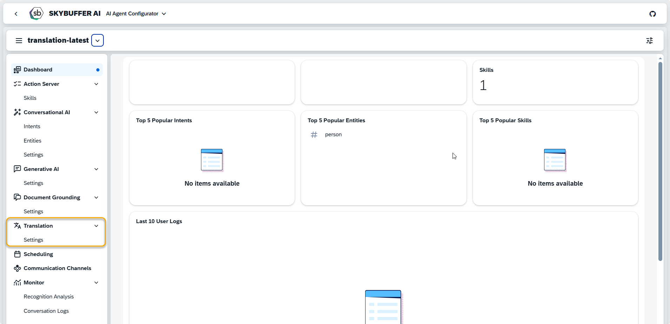The image size is (670, 324).
Task: Click the GitHub icon in header
Action: [x=652, y=14]
